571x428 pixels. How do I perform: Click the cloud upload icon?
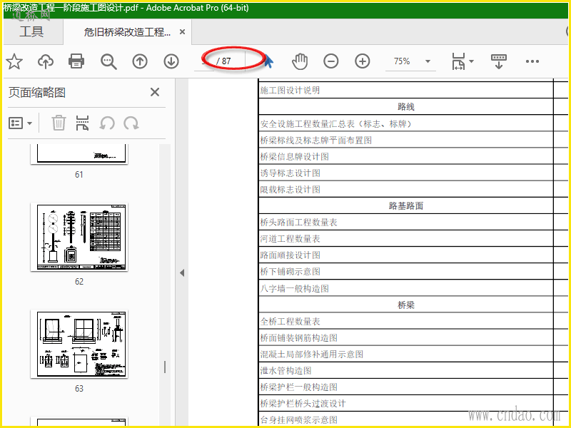tap(46, 61)
